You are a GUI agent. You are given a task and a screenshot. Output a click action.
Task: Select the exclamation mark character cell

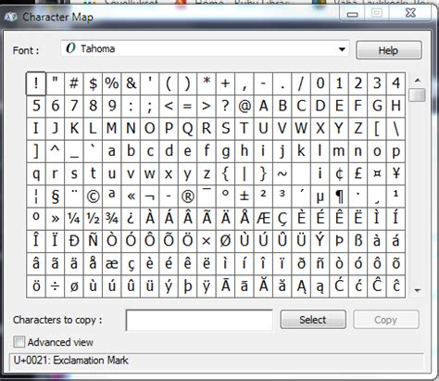[36, 83]
